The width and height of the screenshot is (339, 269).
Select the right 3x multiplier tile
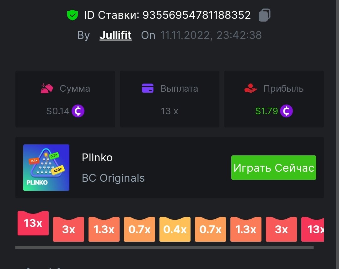point(281,229)
